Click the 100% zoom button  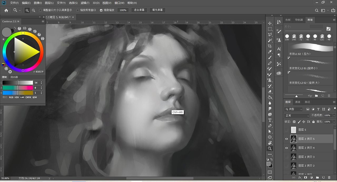pos(123,10)
